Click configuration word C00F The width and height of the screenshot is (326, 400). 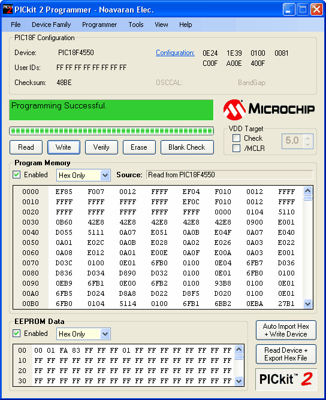210,63
